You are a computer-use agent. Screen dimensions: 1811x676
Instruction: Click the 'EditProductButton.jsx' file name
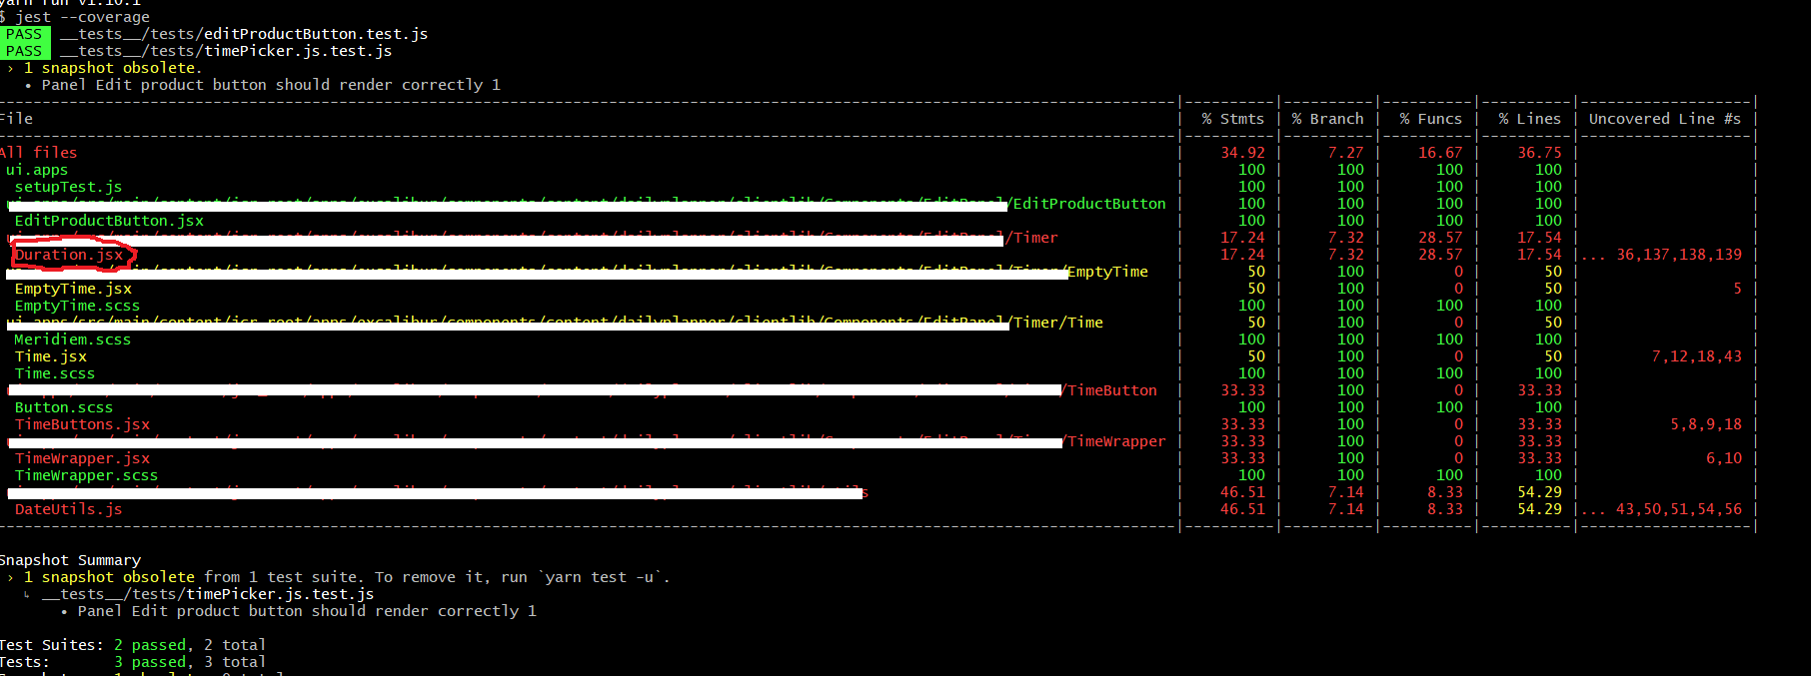click(109, 221)
